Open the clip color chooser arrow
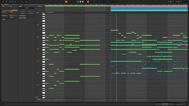189x106 pixels. (3, 5)
